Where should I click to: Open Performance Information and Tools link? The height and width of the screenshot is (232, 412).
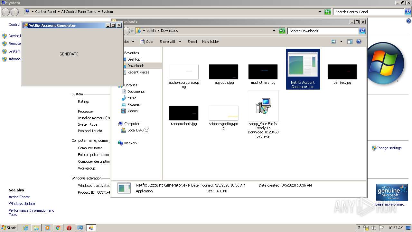(32, 213)
